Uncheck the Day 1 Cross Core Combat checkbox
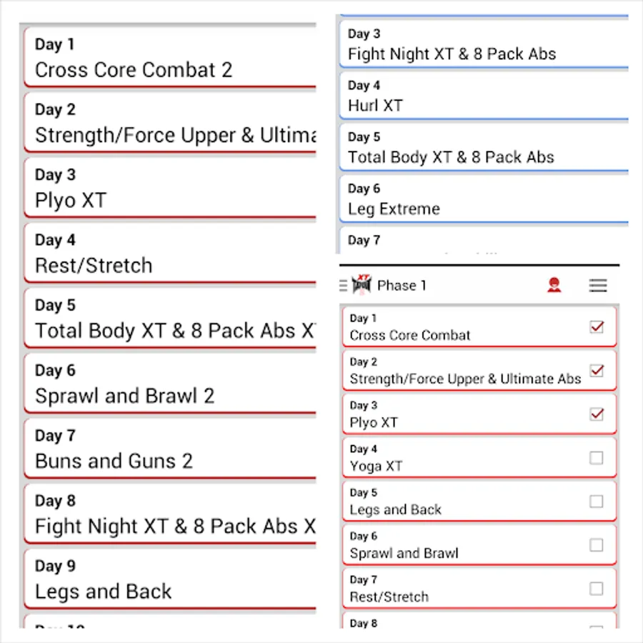Viewport: 643px width, 643px height. pyautogui.click(x=597, y=327)
